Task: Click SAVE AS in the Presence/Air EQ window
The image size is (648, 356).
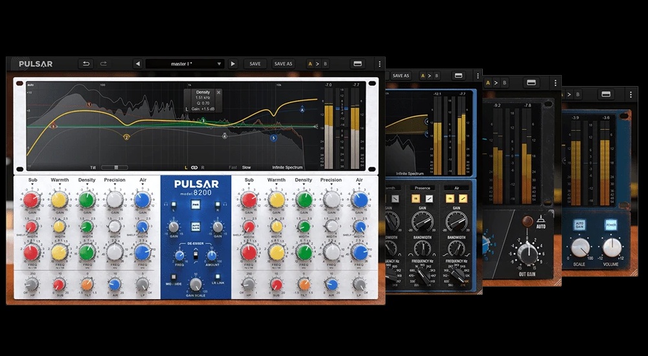Action: (x=400, y=76)
